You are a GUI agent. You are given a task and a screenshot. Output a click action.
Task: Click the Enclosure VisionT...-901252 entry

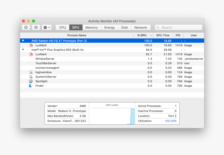pyautogui.click(x=67, y=121)
